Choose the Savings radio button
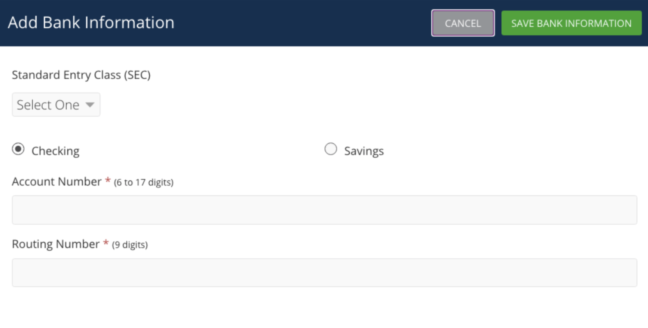This screenshot has height=328, width=648. [331, 149]
